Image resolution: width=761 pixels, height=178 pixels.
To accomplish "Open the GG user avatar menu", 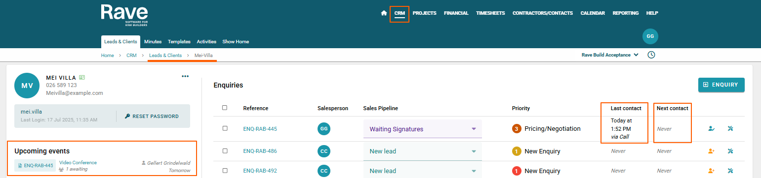I will [x=650, y=36].
